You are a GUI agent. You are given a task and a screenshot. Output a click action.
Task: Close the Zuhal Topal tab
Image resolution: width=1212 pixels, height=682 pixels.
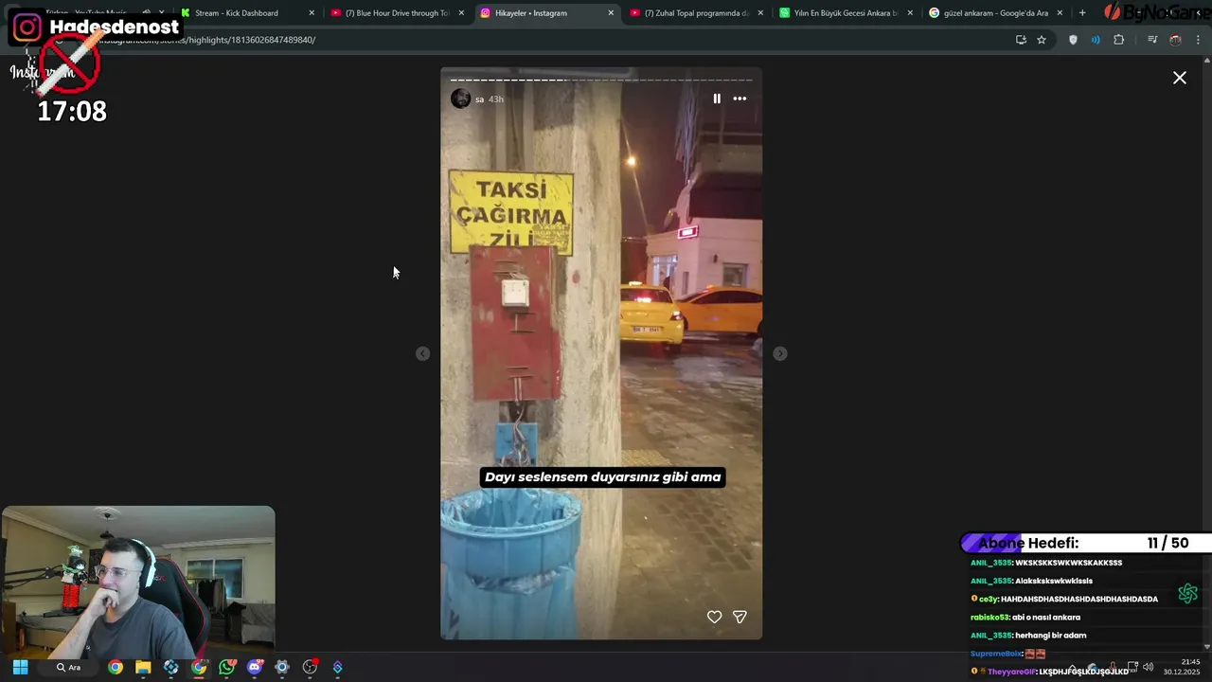[760, 13]
